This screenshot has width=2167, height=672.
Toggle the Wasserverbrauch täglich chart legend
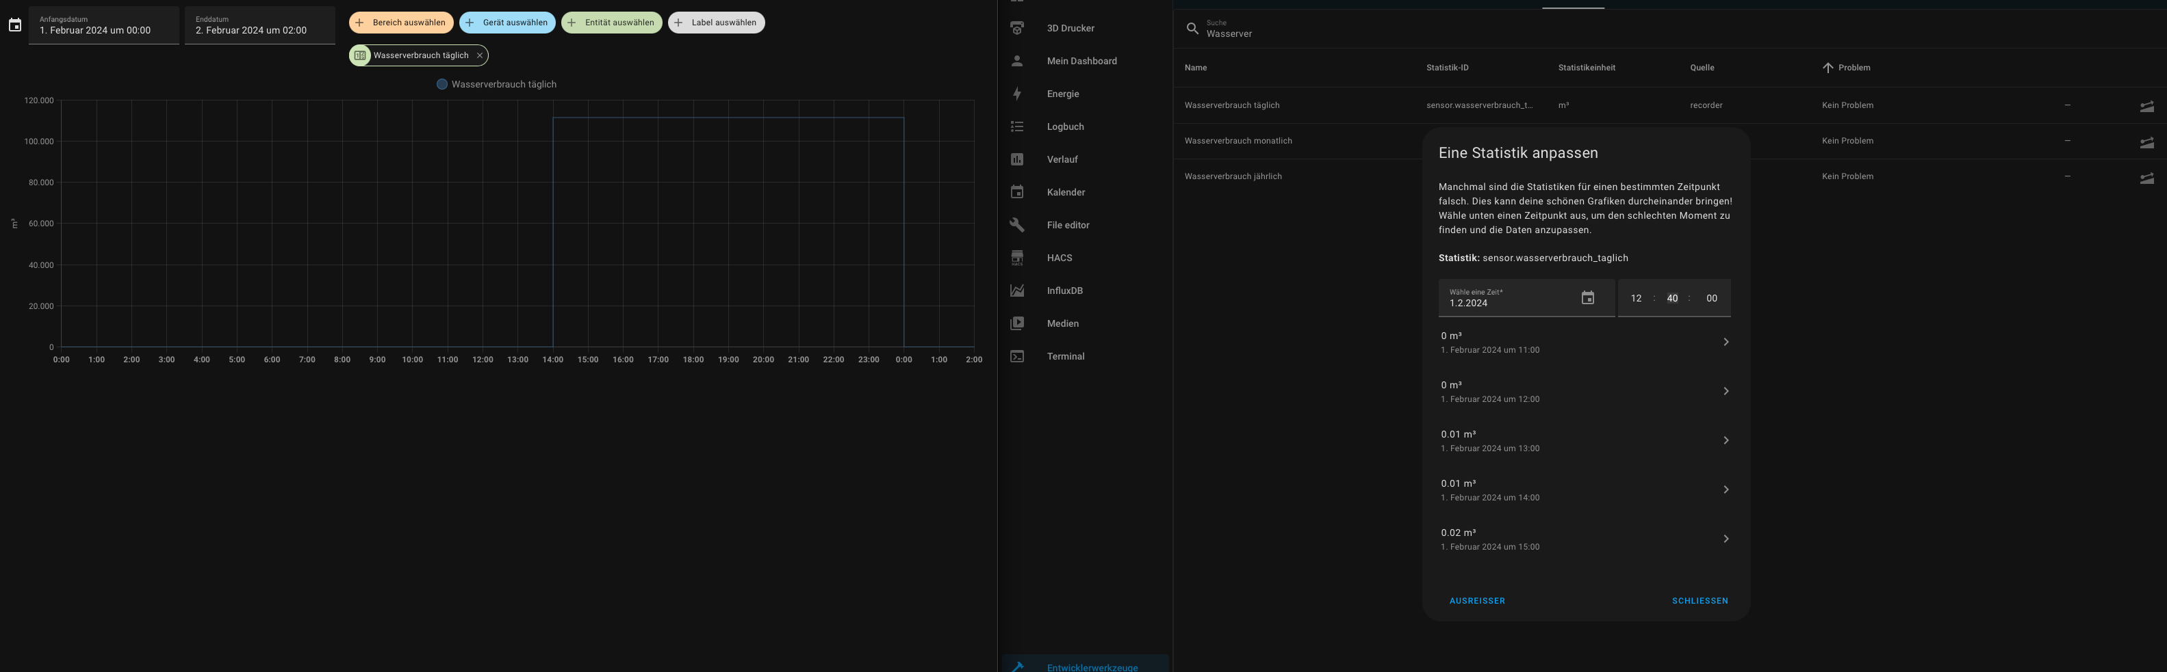point(496,85)
